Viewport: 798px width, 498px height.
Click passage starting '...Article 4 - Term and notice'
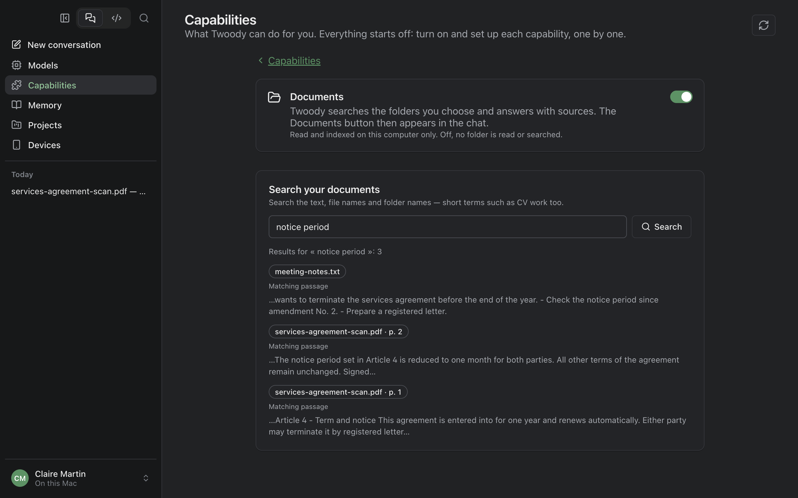pos(477,426)
